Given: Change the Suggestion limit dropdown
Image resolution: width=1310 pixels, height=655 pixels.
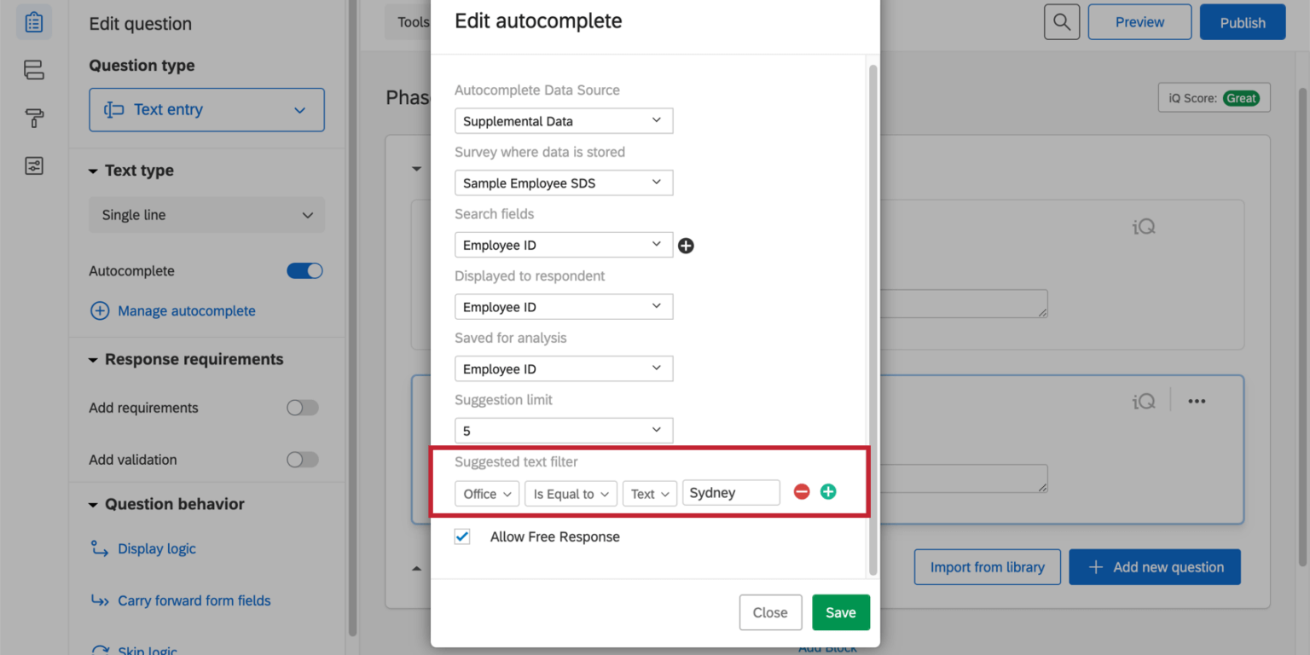Looking at the screenshot, I should [x=563, y=431].
